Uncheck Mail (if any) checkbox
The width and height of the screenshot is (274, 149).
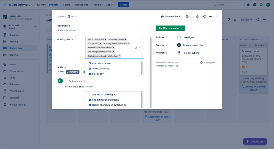point(90,74)
